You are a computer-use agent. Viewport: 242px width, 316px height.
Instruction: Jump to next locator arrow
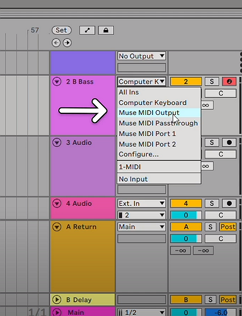tap(67, 43)
